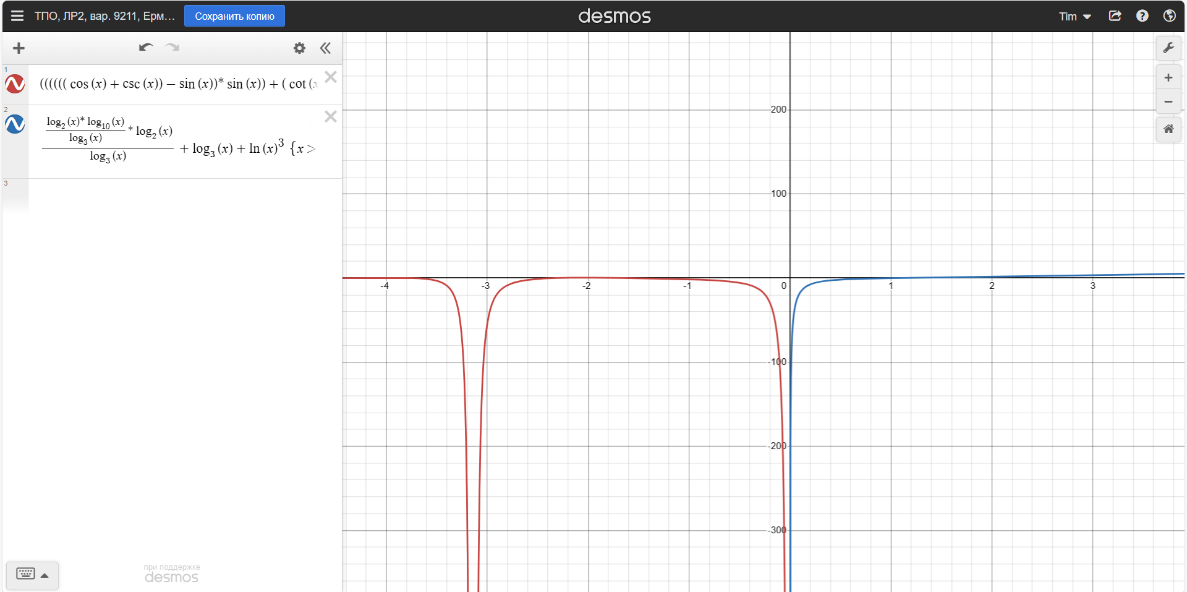This screenshot has height=592, width=1187.
Task: Click the undo arrow
Action: click(146, 48)
